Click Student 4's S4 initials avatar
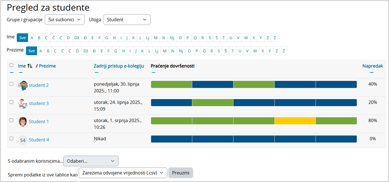 tap(23, 140)
